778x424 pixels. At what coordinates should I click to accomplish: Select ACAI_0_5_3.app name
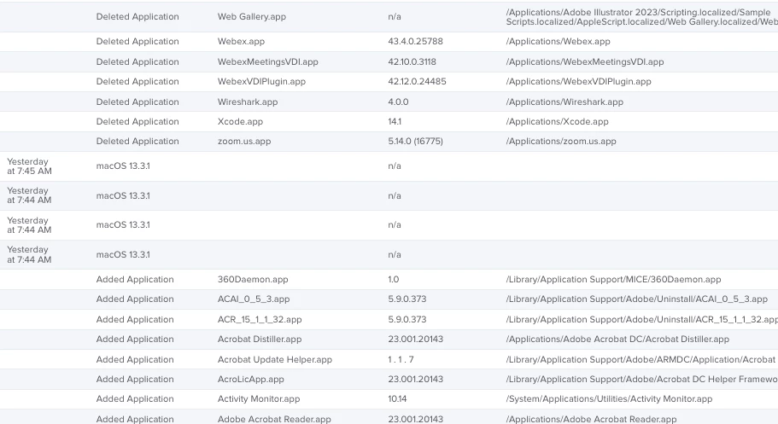pyautogui.click(x=253, y=299)
